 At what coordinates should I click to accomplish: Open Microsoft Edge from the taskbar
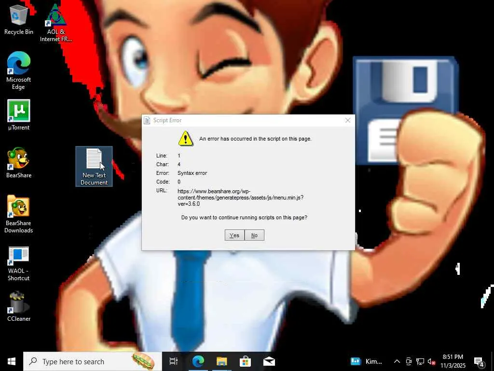tap(198, 361)
